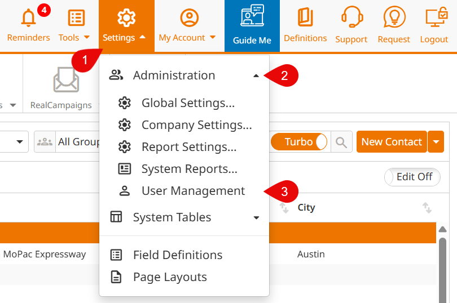This screenshot has width=457, height=303.
Task: Click the Page Layouts document icon
Action: (116, 277)
